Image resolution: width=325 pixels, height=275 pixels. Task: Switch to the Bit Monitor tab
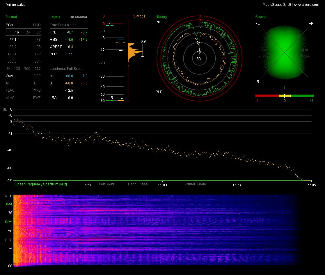(x=78, y=17)
